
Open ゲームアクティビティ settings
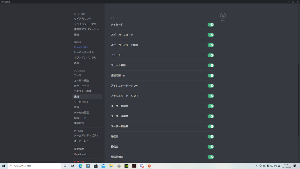click(x=87, y=135)
